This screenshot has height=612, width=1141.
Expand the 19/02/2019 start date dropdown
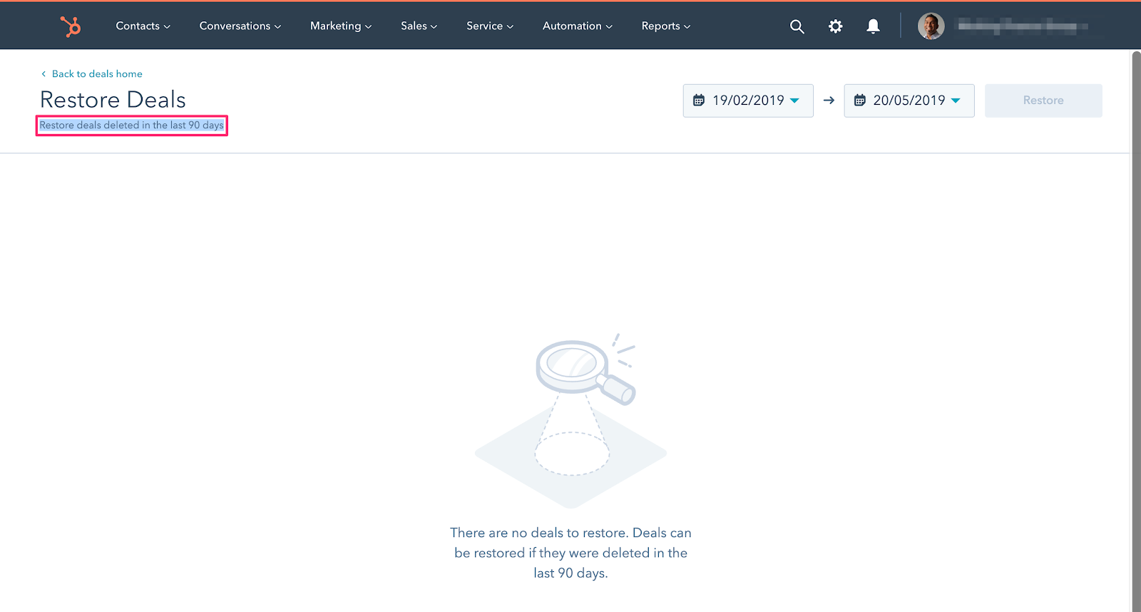(794, 101)
